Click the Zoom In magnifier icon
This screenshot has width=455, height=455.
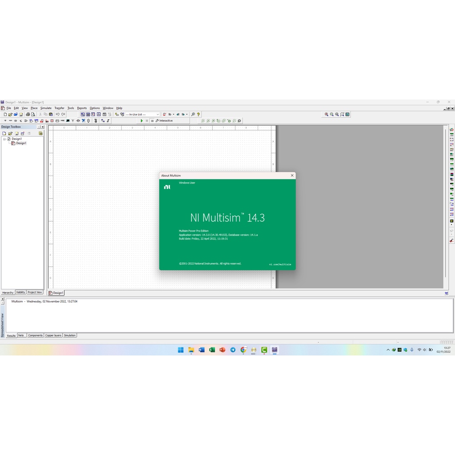point(327,114)
